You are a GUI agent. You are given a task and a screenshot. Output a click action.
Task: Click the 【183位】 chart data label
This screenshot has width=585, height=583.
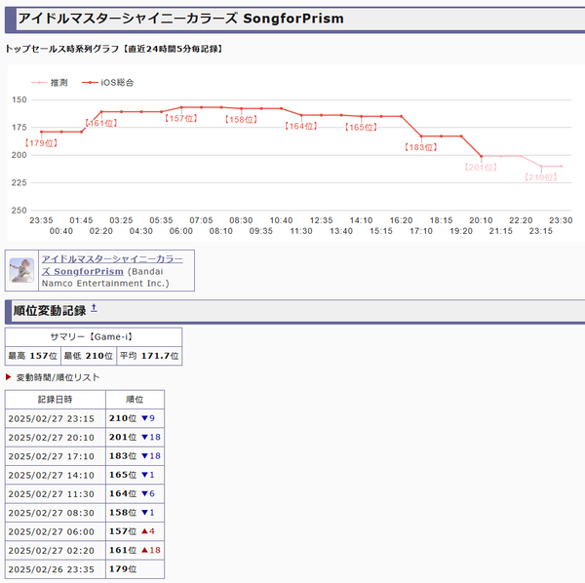(421, 147)
